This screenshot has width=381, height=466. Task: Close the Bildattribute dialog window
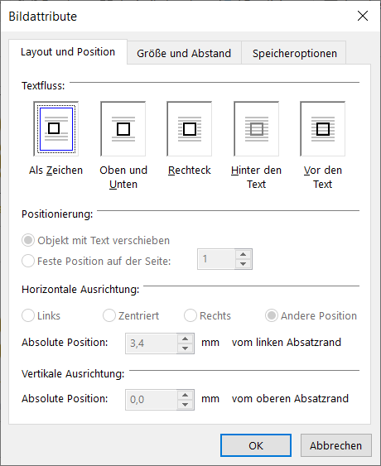pos(363,16)
